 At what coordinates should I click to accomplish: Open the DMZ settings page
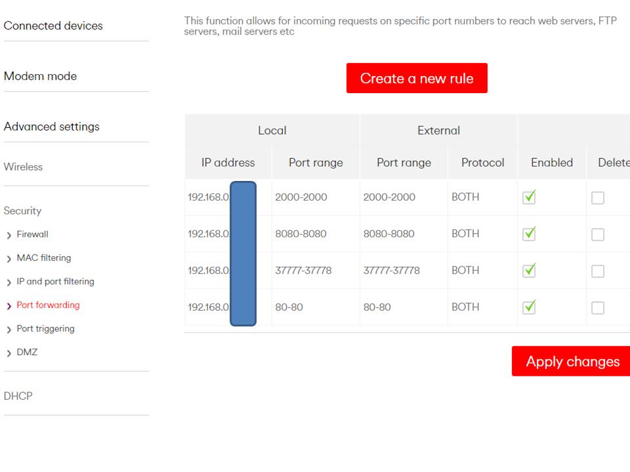point(27,352)
